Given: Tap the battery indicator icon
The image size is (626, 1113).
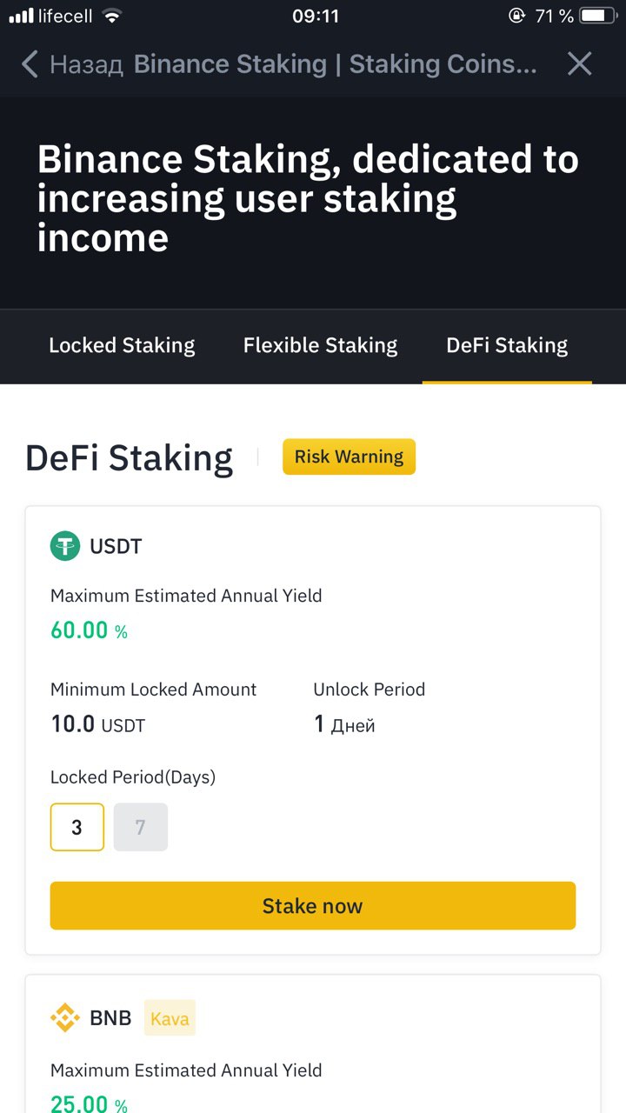Looking at the screenshot, I should tap(597, 16).
